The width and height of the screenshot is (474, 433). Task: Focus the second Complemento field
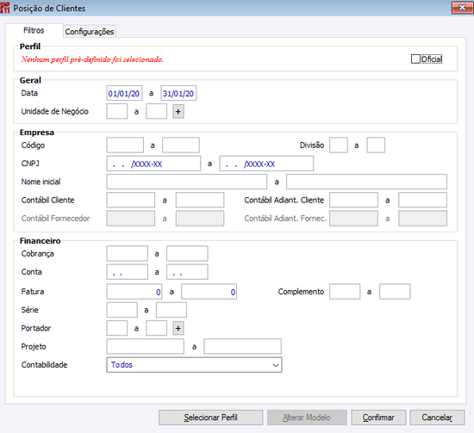click(x=395, y=292)
